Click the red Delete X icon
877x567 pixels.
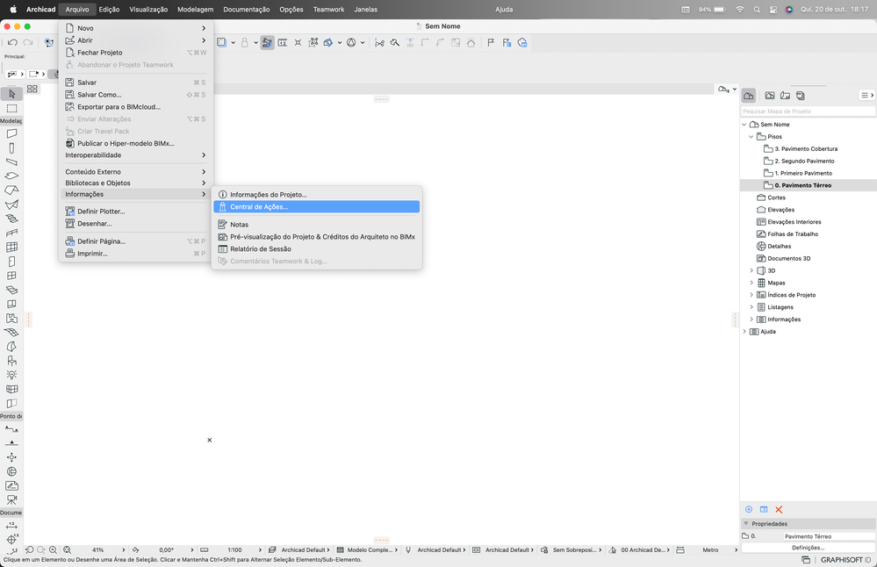779,509
